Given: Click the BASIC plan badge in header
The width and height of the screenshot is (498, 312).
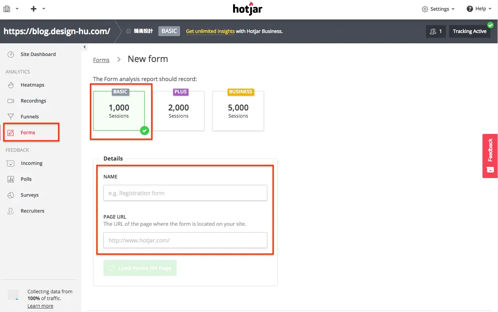Looking at the screenshot, I should pos(169,31).
